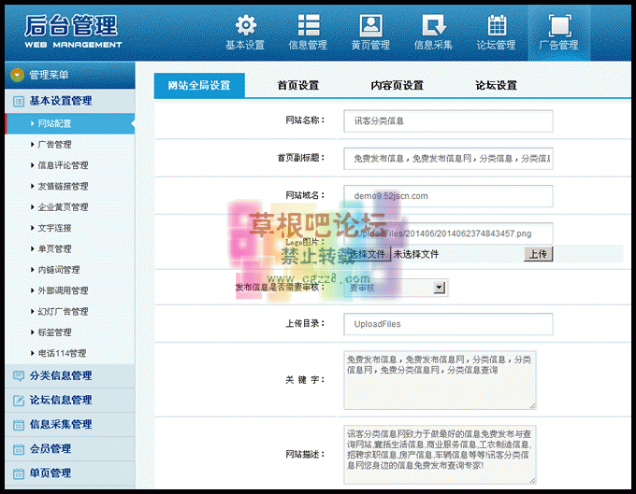Open 信息评论管理 in the sidebar
Image resolution: width=636 pixels, height=494 pixels.
coord(63,165)
